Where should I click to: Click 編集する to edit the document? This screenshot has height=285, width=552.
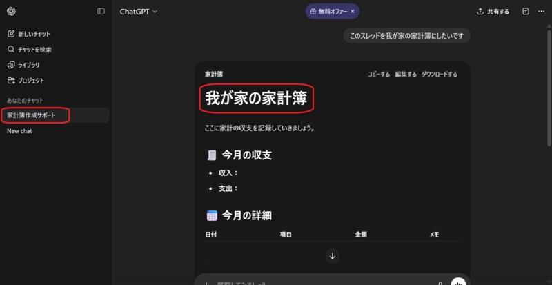tap(405, 74)
